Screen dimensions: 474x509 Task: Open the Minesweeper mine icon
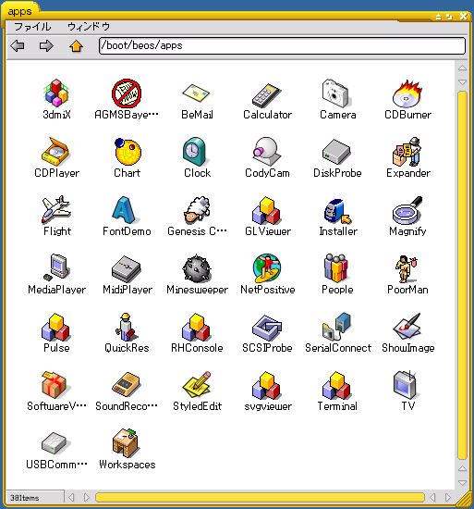197,268
